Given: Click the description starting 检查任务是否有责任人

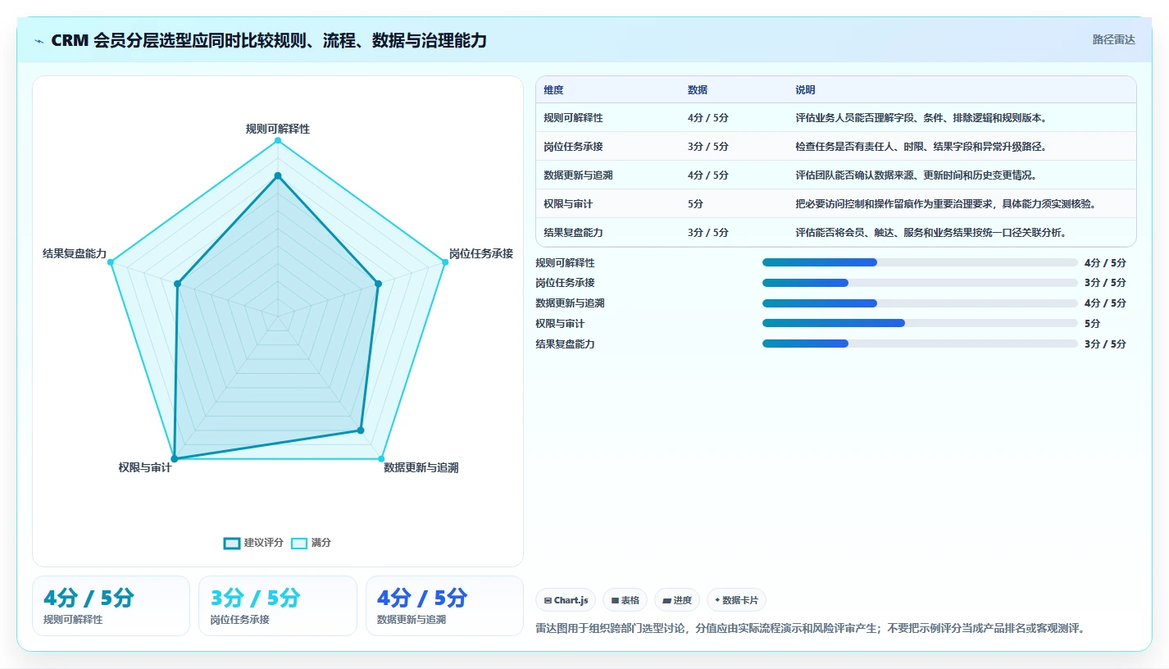Looking at the screenshot, I should point(921,147).
